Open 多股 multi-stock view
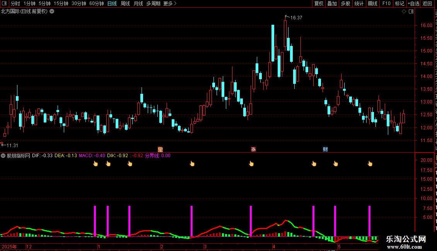437x251 pixels. [345, 3]
